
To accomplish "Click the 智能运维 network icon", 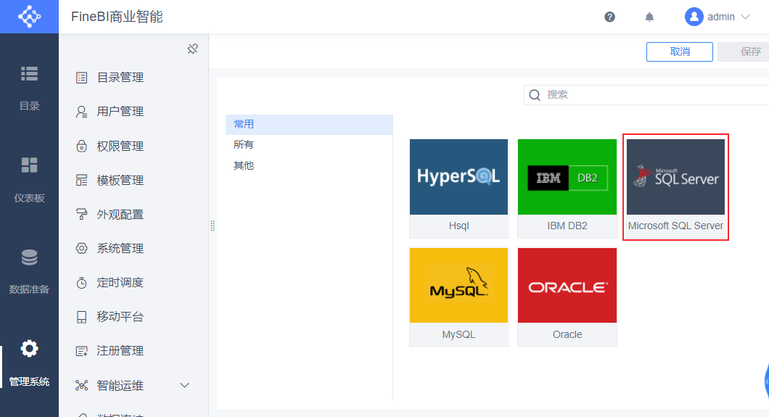I will [x=81, y=385].
